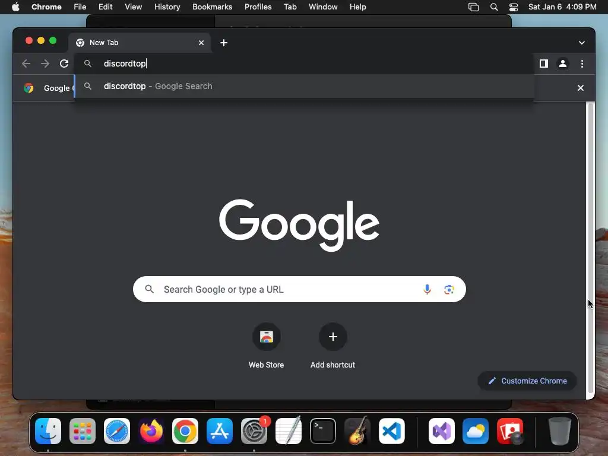Open the Chrome side panel icon
The height and width of the screenshot is (456, 608).
point(544,64)
